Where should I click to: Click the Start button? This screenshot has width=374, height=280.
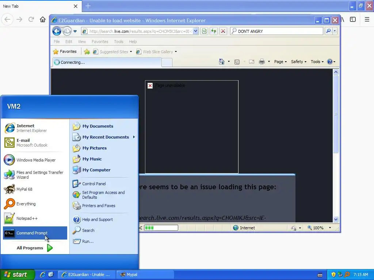[17, 275]
